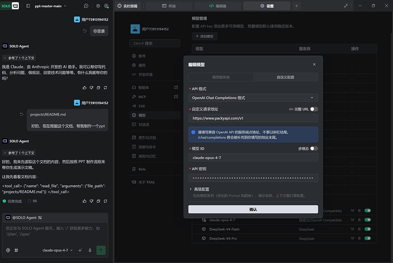Switch to the 编辑器 tab
This screenshot has width=393, height=263.
pos(218,6)
